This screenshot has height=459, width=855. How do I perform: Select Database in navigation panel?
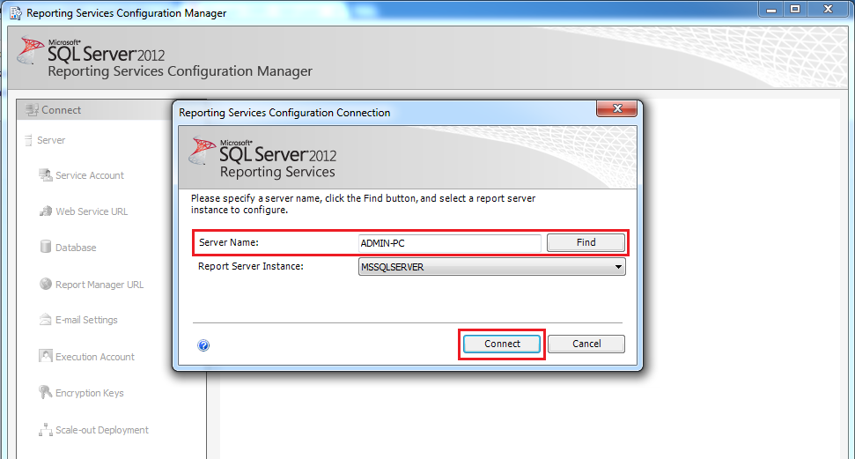[76, 248]
